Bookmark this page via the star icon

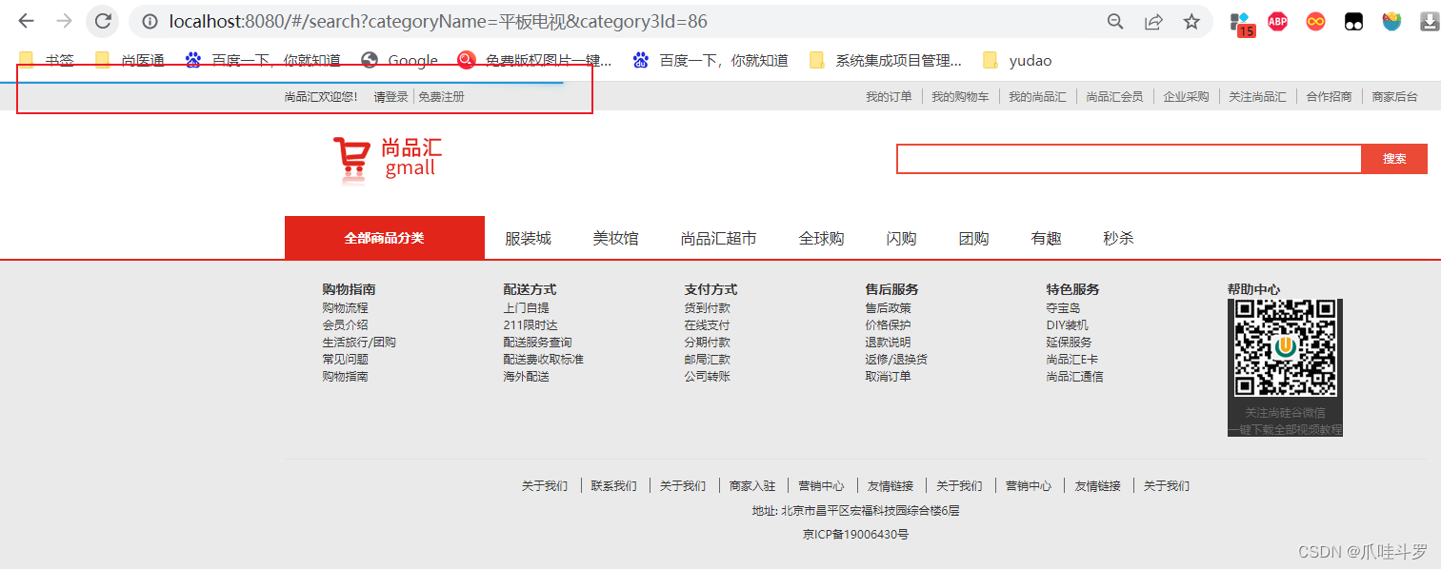[1191, 21]
